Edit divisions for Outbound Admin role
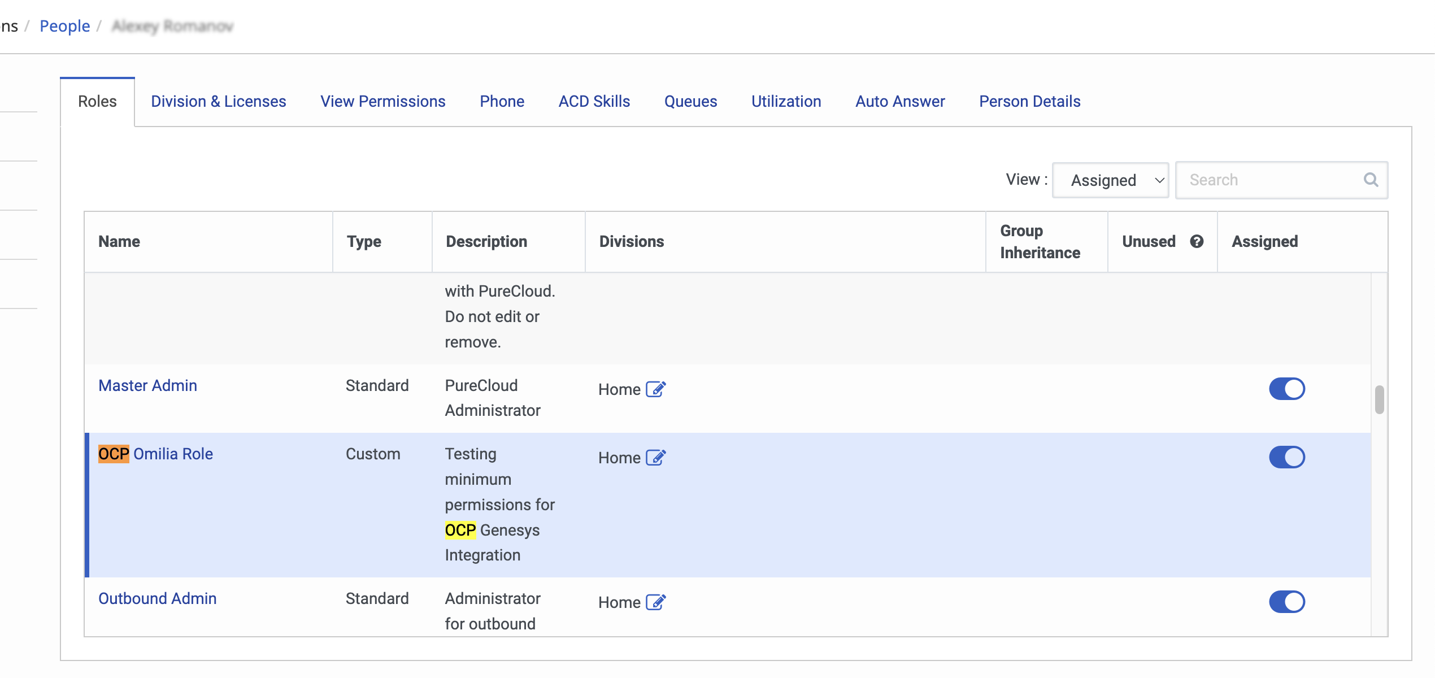1435x678 pixels. click(655, 602)
